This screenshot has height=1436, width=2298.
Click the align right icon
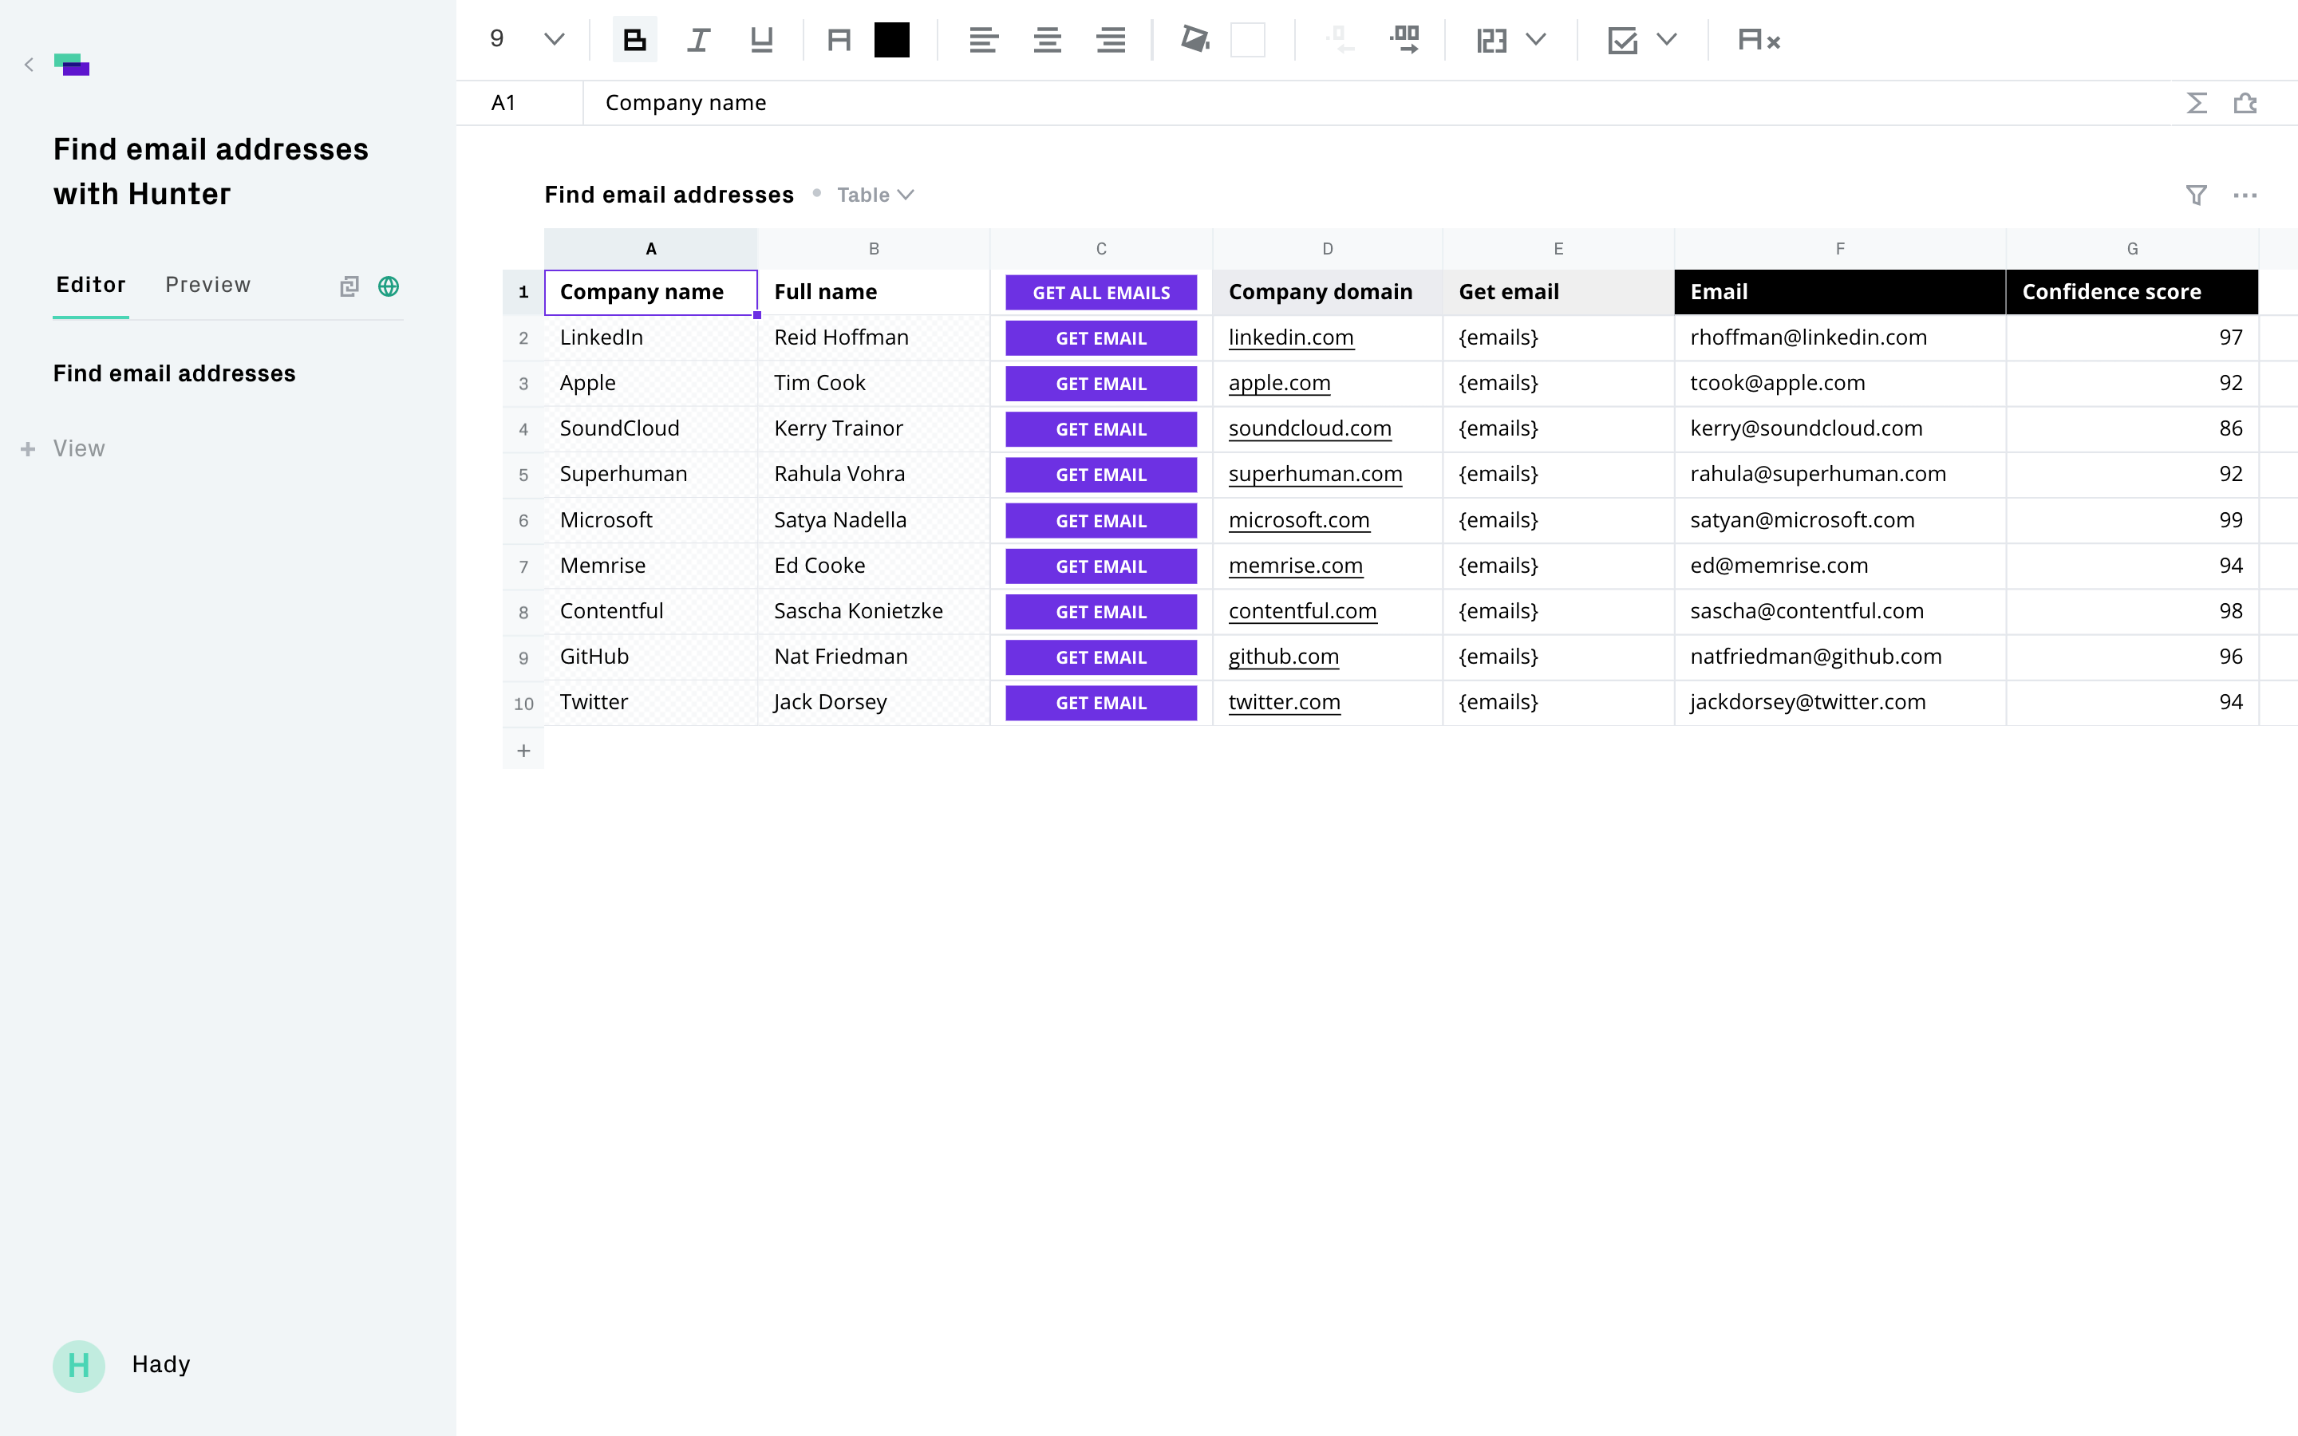(x=1110, y=40)
